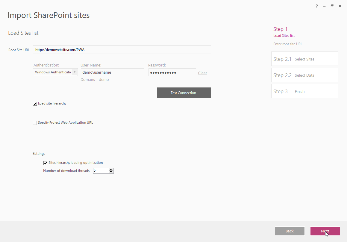Select Step 2.2 Select Data
347x242 pixels.
[x=304, y=75]
